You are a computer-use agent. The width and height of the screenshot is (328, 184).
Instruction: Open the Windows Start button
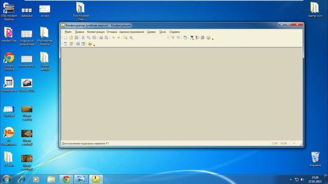[7, 179]
